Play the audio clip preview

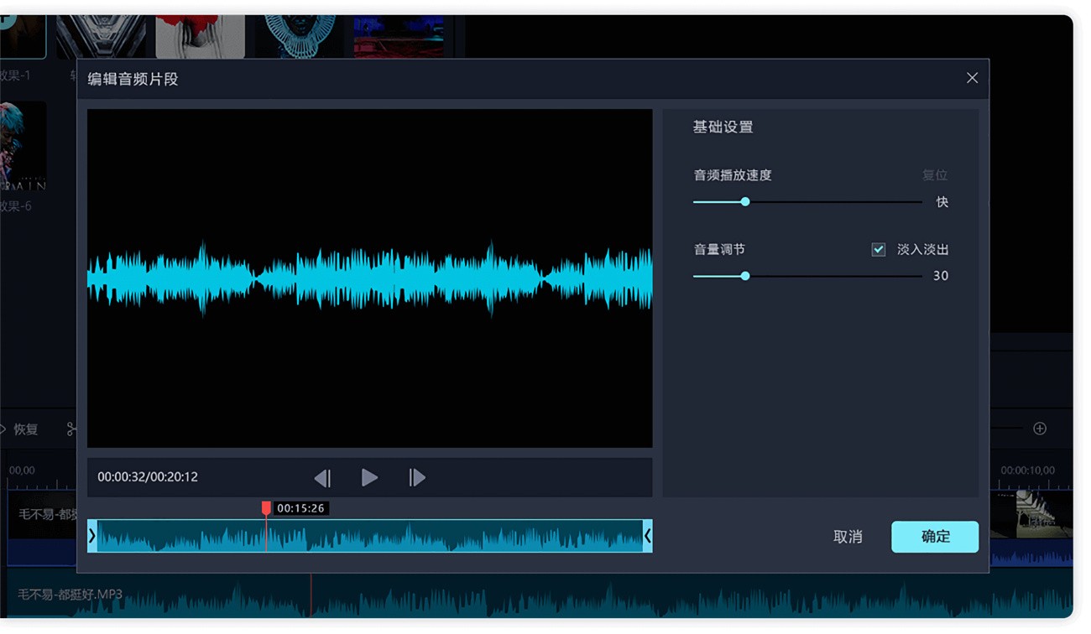[x=369, y=478]
